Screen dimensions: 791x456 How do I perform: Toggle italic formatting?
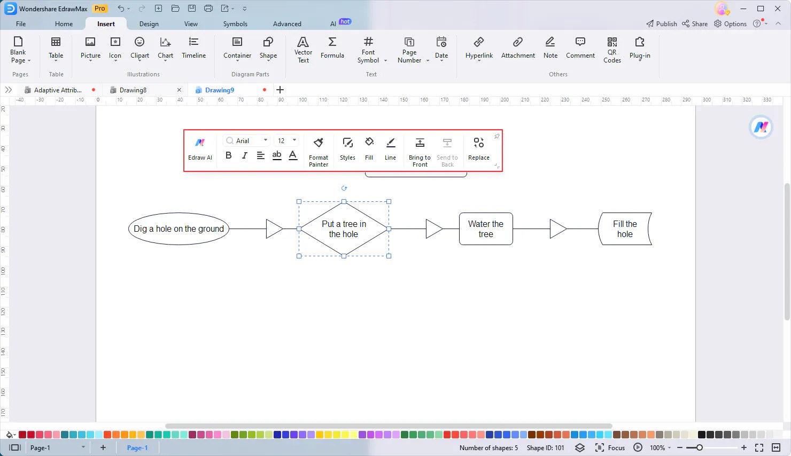pyautogui.click(x=244, y=155)
